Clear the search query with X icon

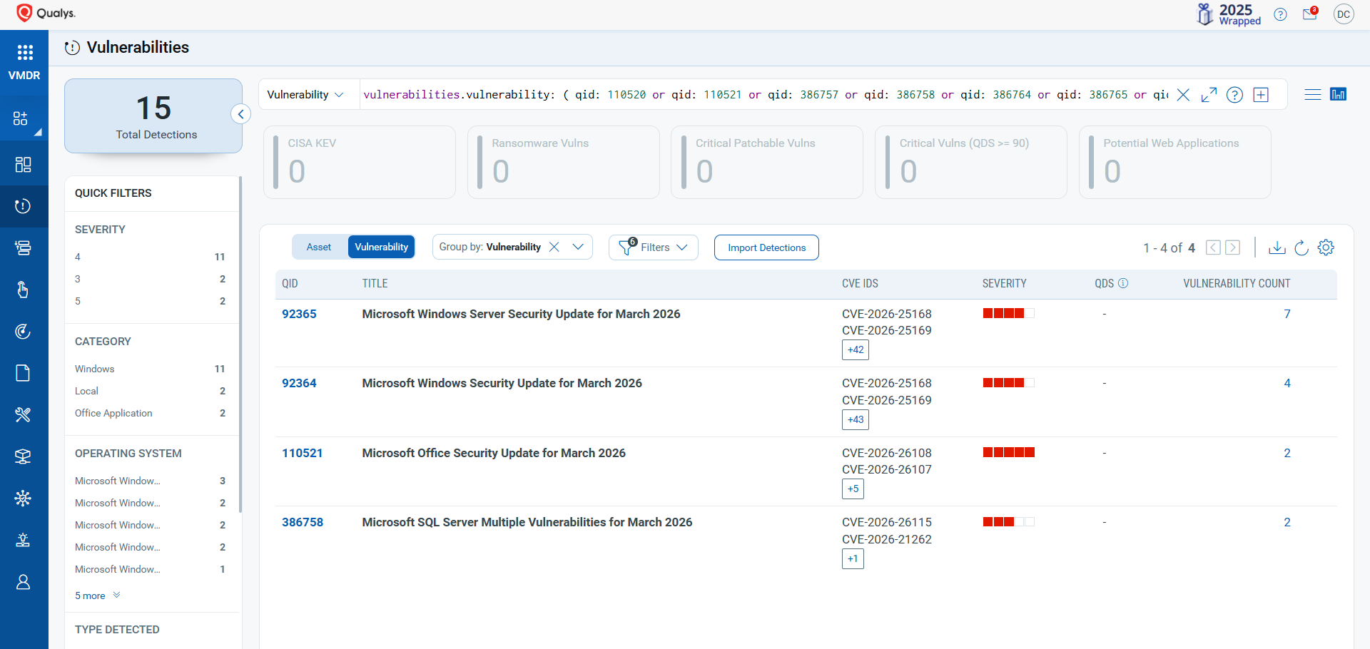1183,95
